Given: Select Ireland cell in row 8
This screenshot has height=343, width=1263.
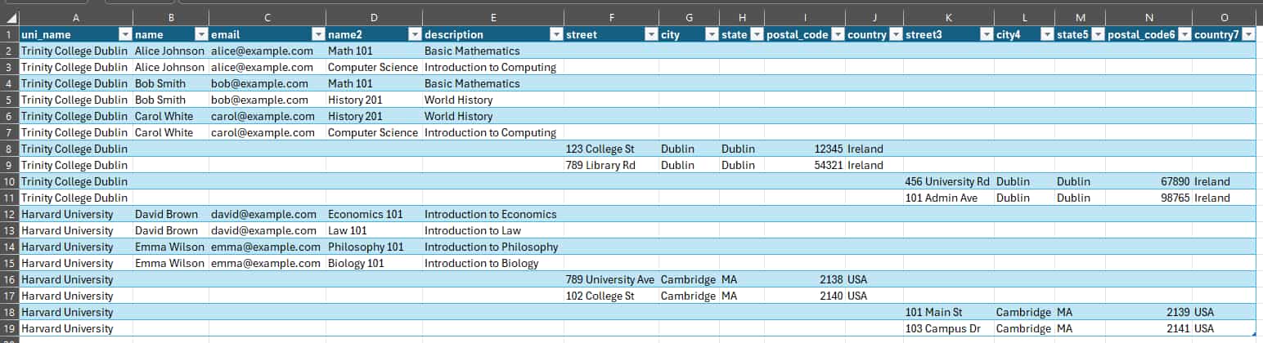Looking at the screenshot, I should tap(874, 149).
